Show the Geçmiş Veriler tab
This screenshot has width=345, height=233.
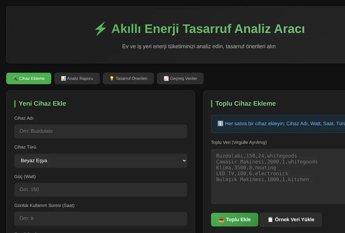180,78
